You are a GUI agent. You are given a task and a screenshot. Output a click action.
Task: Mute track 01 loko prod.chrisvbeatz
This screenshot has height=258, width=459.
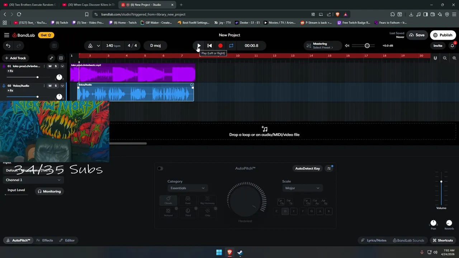pos(50,66)
